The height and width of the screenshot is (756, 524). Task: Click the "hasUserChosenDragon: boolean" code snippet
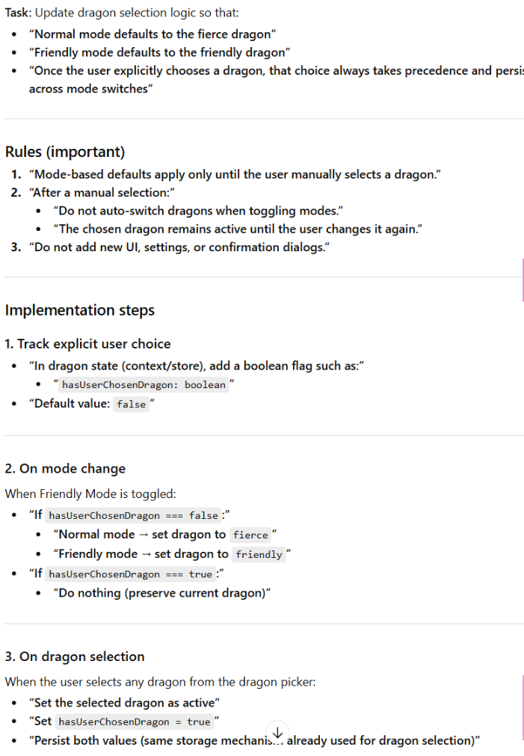click(144, 384)
